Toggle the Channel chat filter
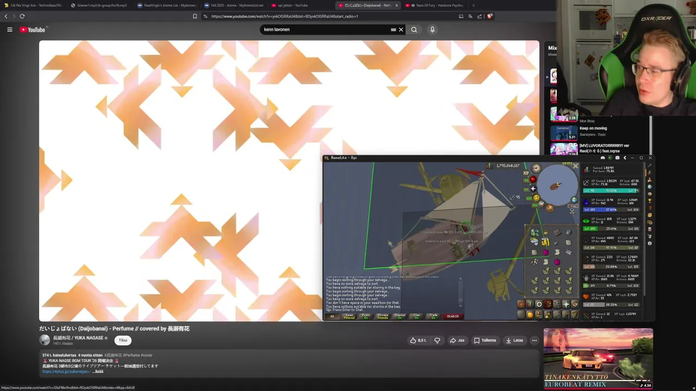 coord(400,316)
